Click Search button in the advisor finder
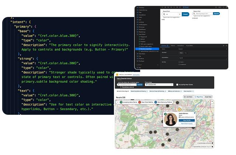 (140, 85)
